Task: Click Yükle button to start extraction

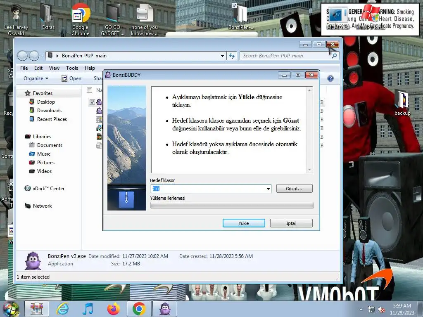Action: click(244, 223)
